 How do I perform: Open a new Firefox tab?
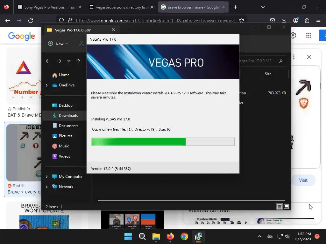point(235,7)
